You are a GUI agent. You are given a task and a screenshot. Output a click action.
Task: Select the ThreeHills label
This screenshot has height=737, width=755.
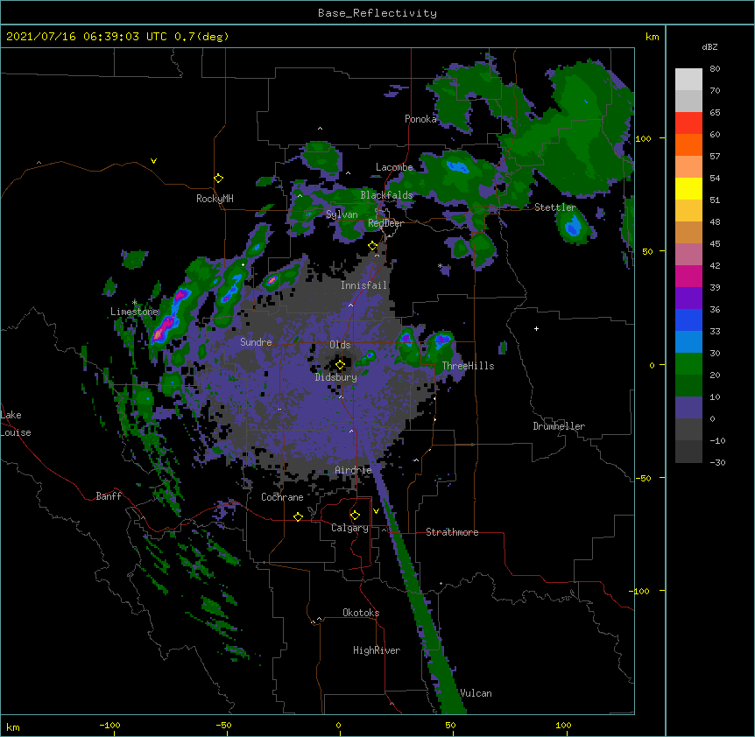(468, 366)
